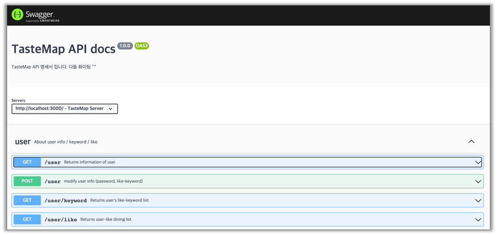Expand the POST /user operation chevron
Viewport: 497px width, 235px height.
coord(478,182)
